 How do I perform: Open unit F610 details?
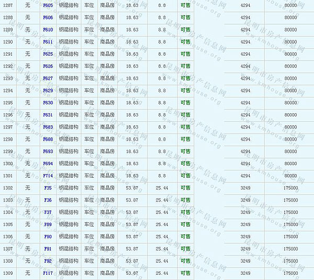tap(48, 29)
